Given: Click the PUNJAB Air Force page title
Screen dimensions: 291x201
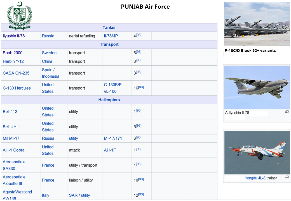Looking at the screenshot, I should [145, 7].
